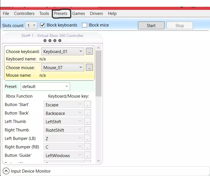210x176 pixels.
Task: Click detect button for Button 'Start' row
Action: [87, 104]
